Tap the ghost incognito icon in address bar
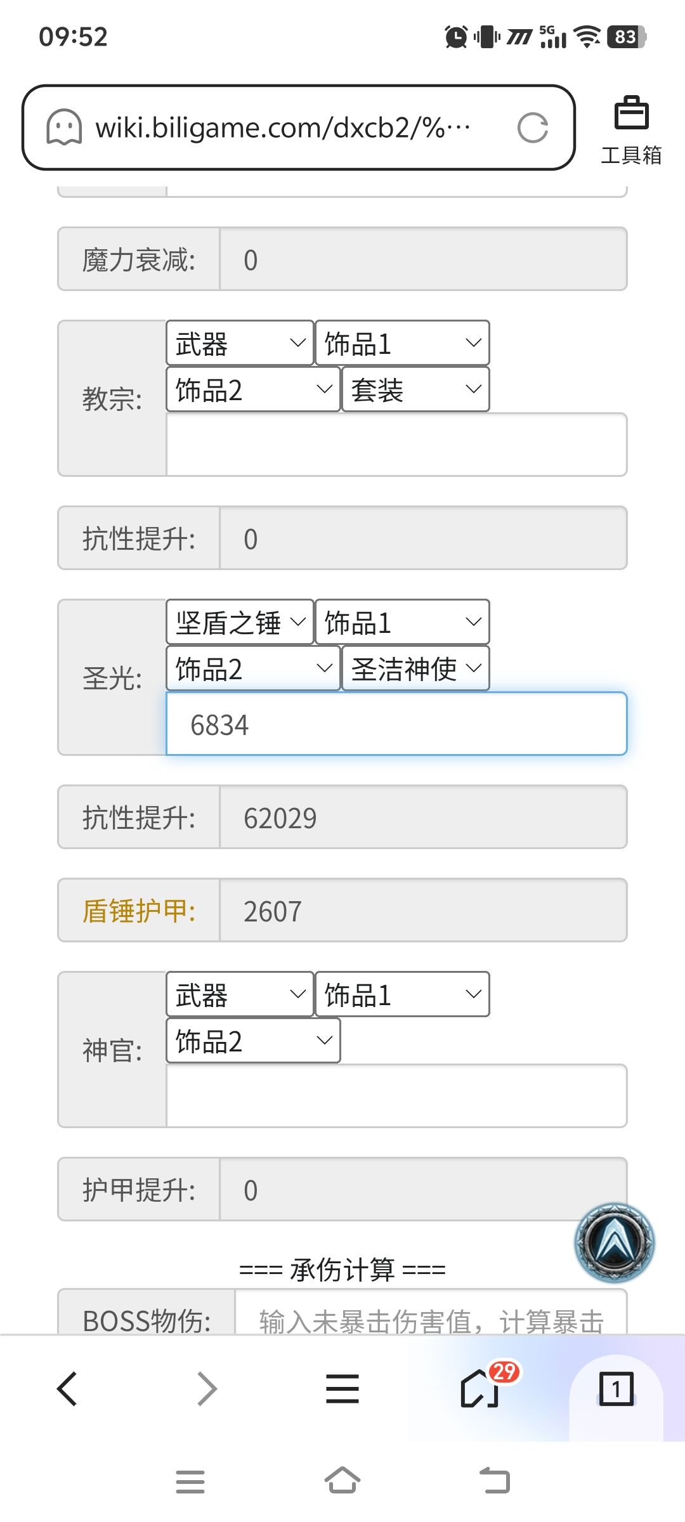The height and width of the screenshot is (1522, 685). click(64, 127)
